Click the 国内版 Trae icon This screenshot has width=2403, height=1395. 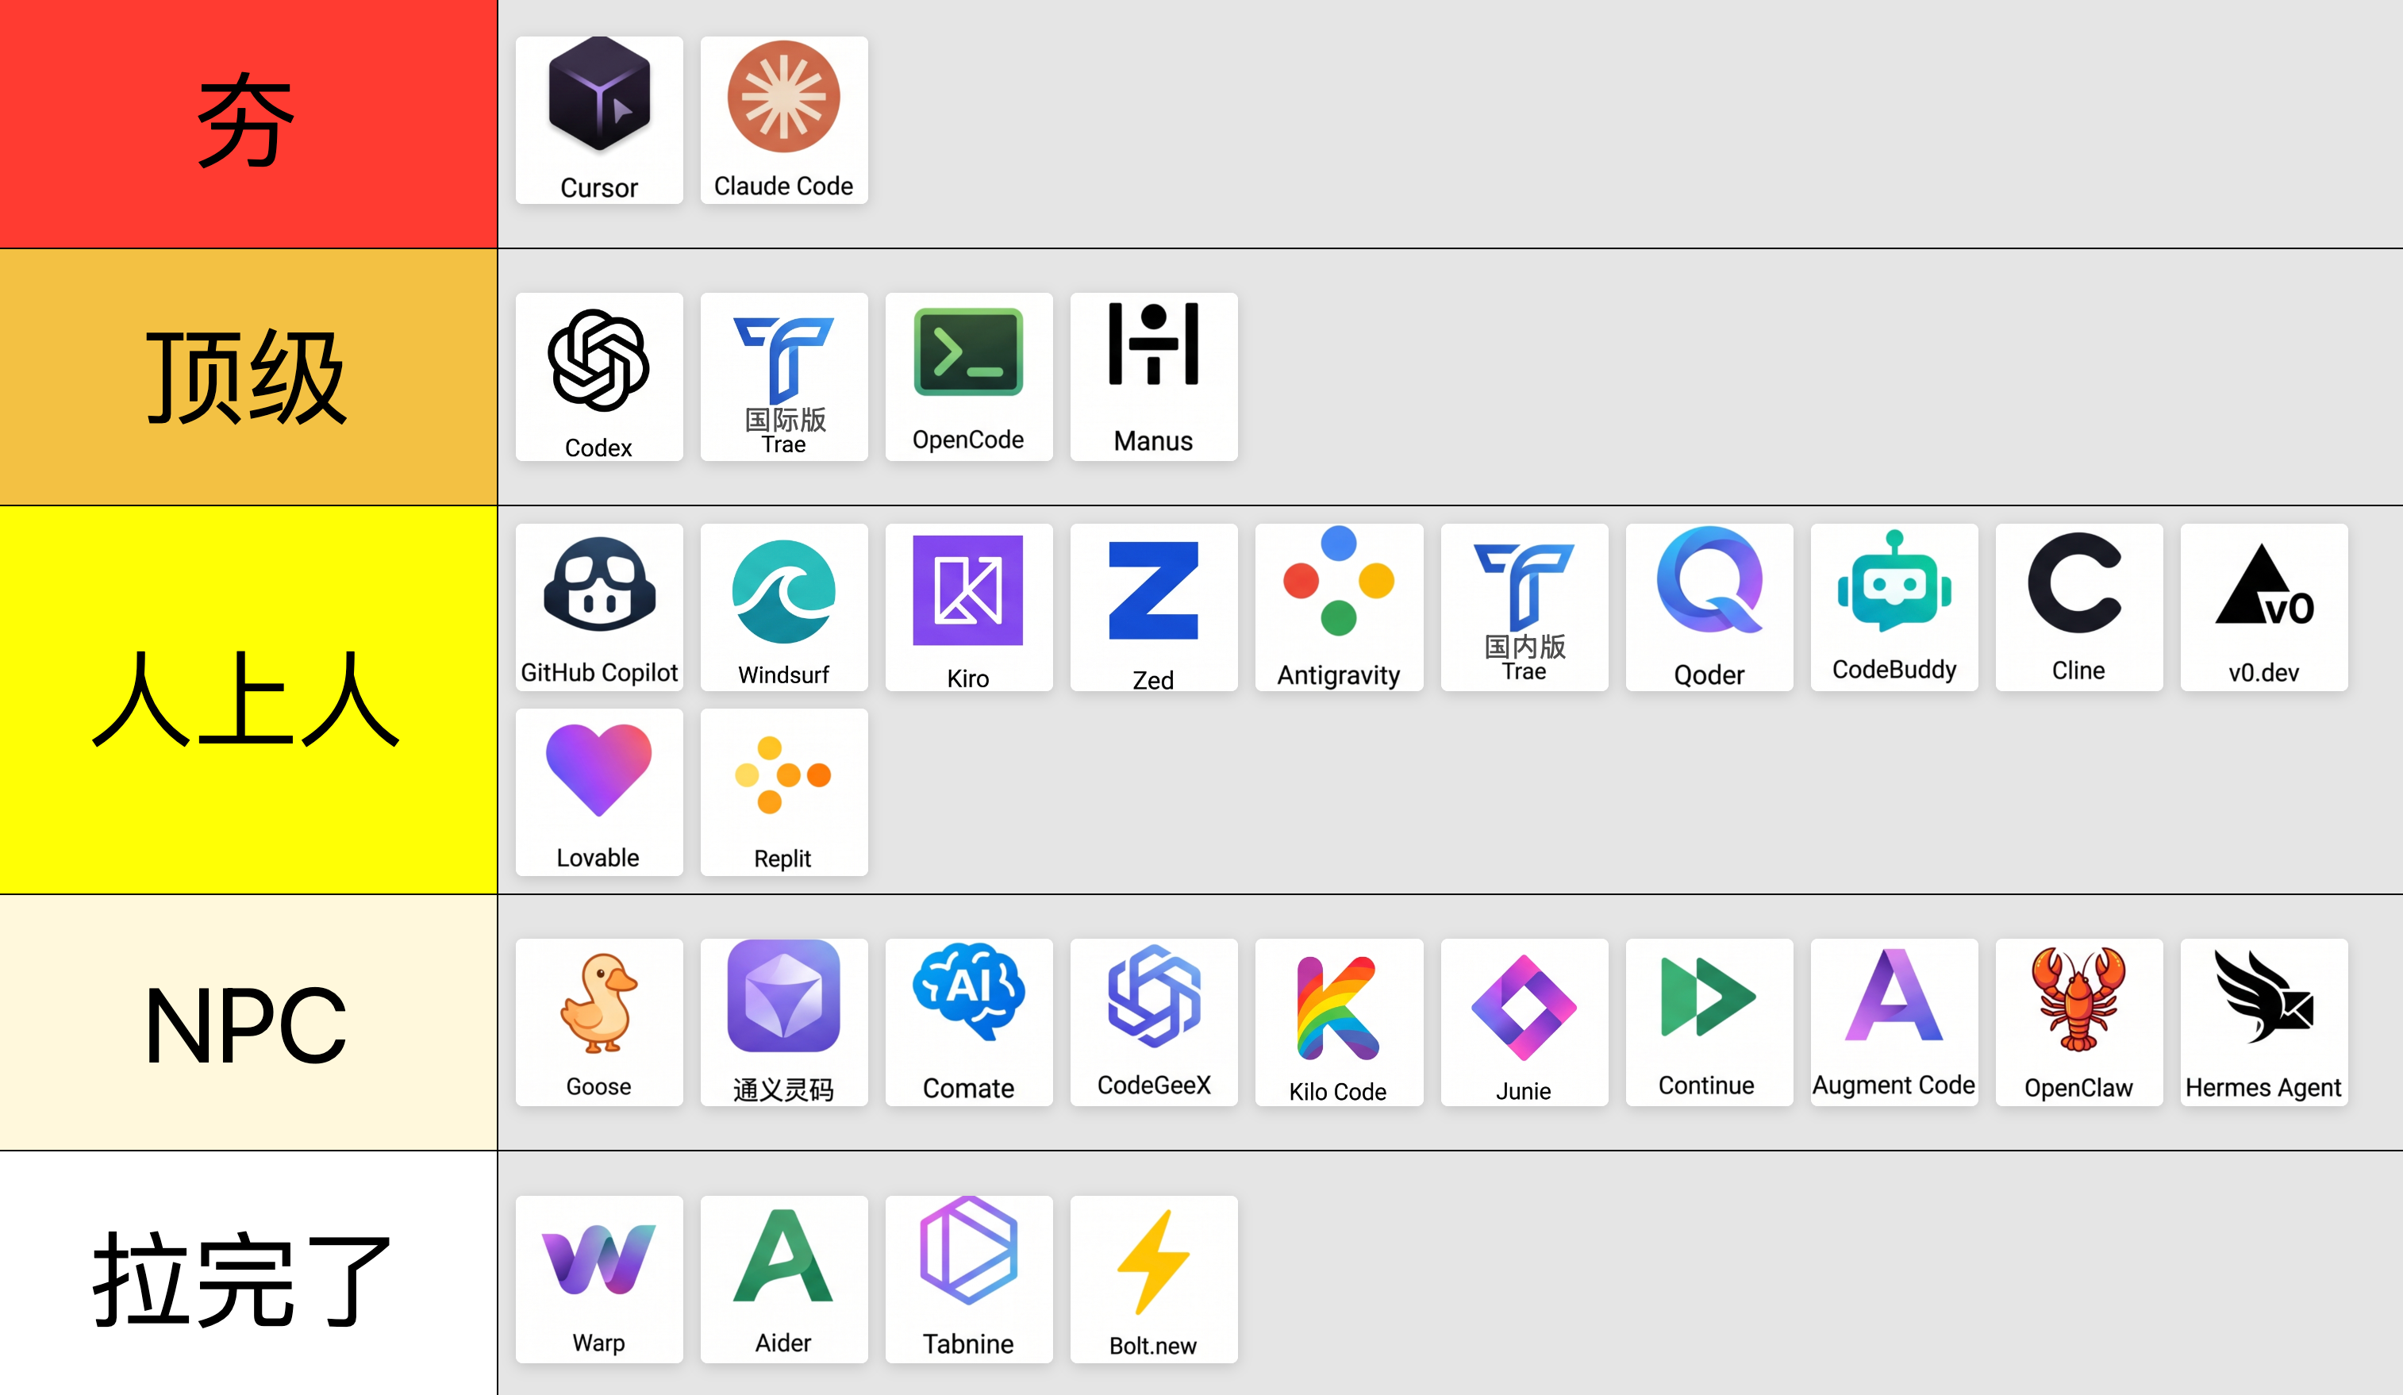[x=1524, y=607]
